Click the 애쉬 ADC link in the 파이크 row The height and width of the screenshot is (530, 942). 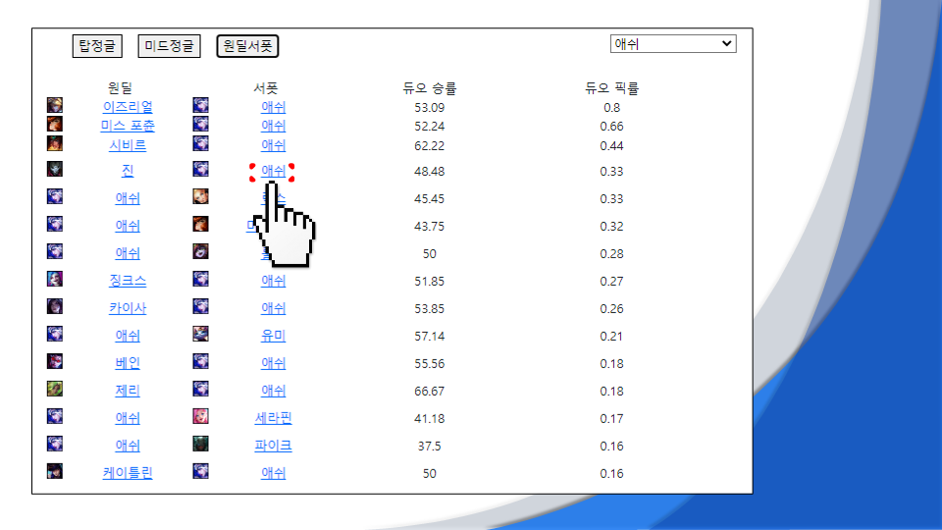pos(128,446)
